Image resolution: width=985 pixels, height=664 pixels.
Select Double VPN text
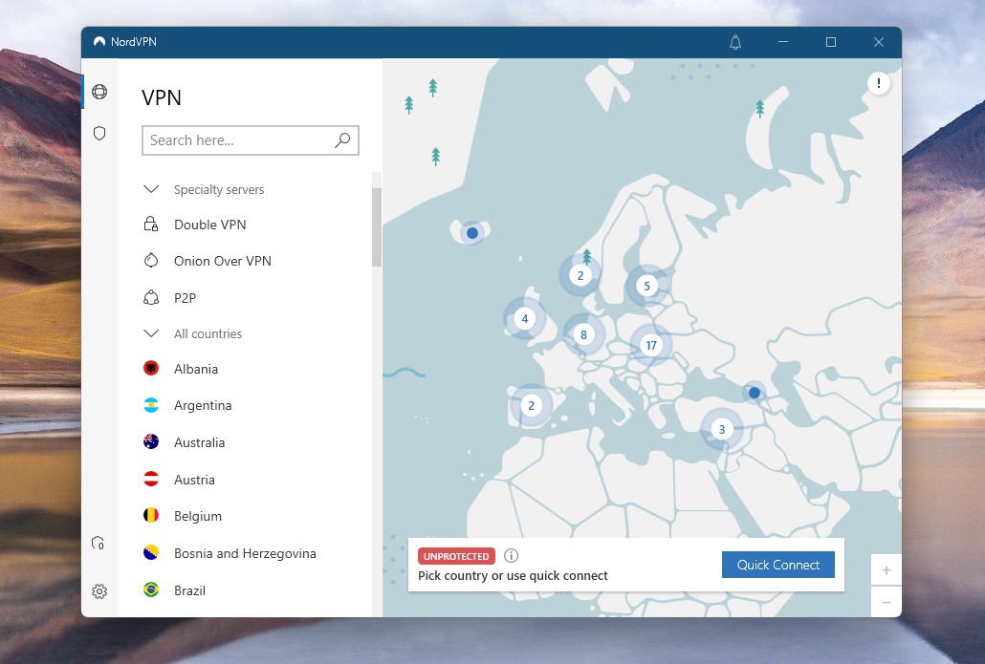point(209,225)
